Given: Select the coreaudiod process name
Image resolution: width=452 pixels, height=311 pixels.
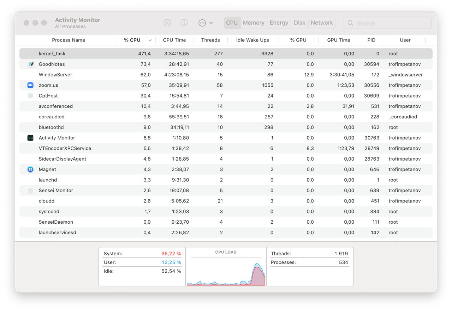Looking at the screenshot, I should pos(52,117).
